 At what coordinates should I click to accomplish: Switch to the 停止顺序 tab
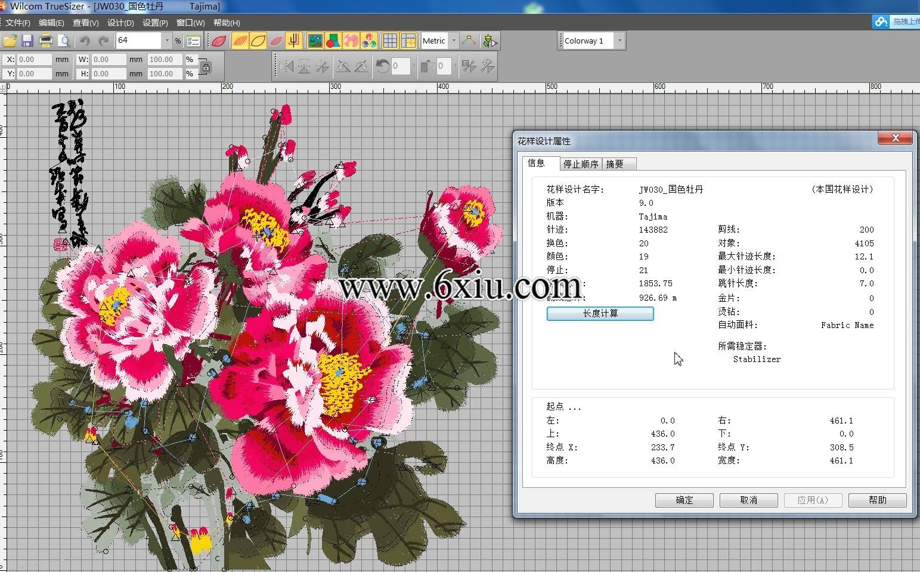(x=580, y=164)
